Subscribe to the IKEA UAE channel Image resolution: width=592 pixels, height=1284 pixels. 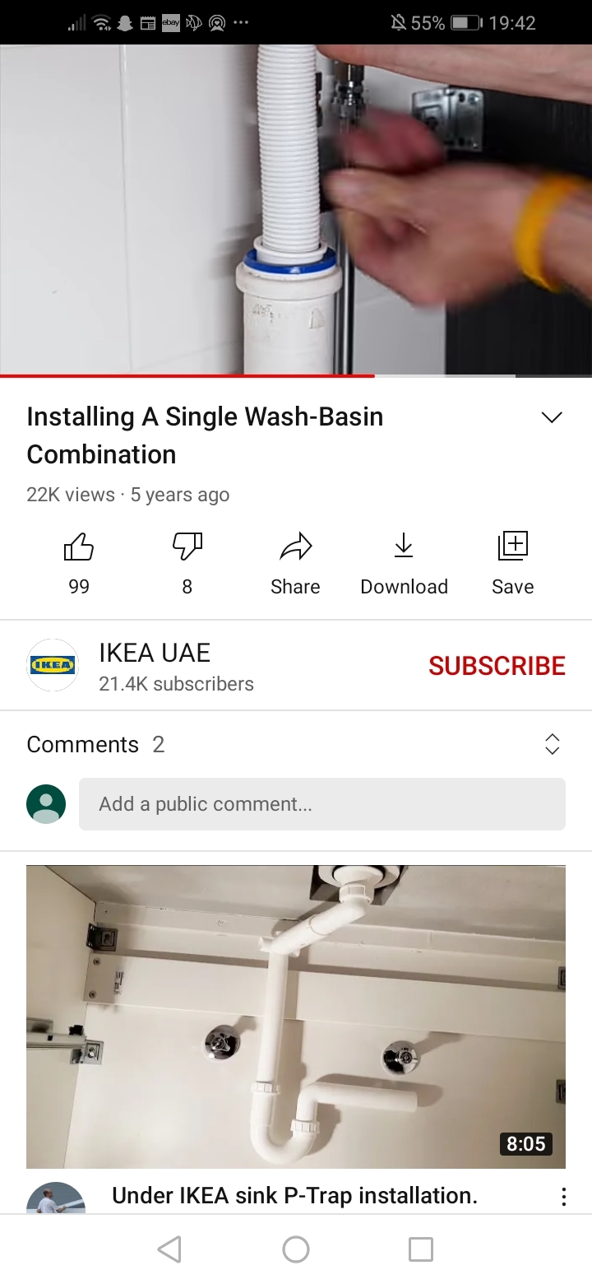[x=497, y=666]
